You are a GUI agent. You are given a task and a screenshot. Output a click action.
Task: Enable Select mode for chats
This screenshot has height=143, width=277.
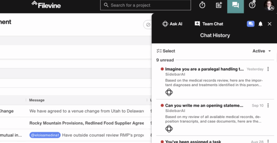166,51
